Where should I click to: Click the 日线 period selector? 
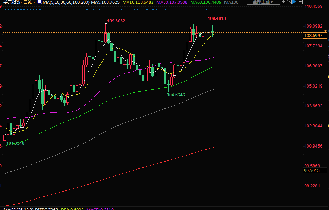[x=28, y=2]
